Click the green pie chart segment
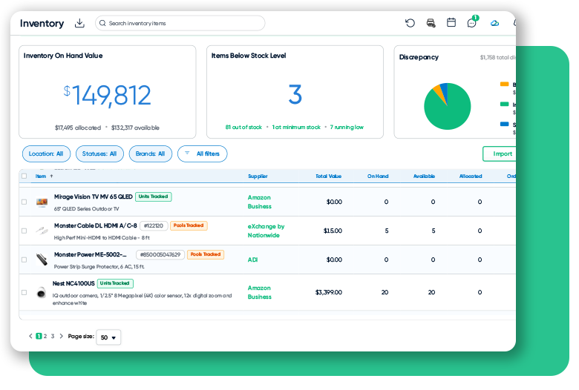The width and height of the screenshot is (579, 390). (x=448, y=110)
